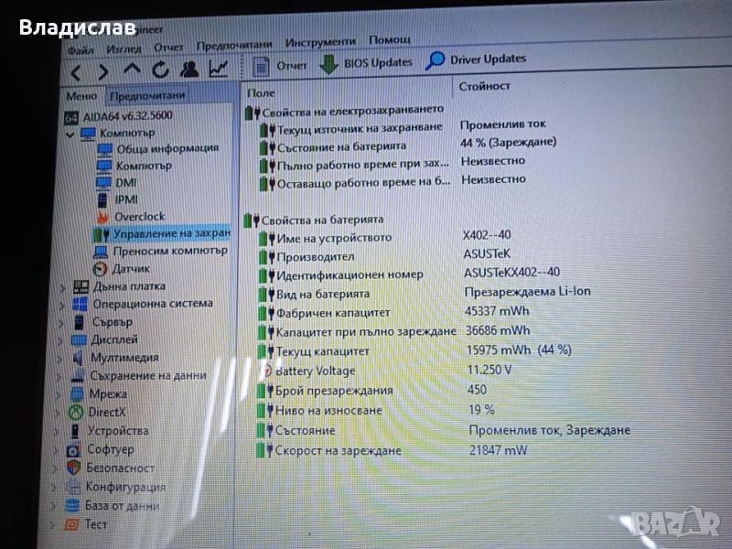Click the Поле column header
This screenshot has width=732, height=549.
(261, 93)
